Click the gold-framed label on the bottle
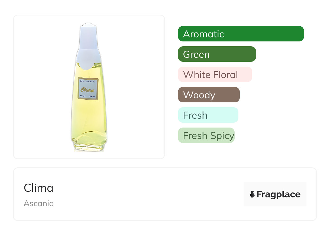The width and height of the screenshot is (330, 234). tap(88, 89)
